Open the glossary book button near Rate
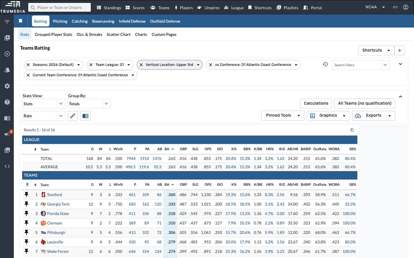414x258 pixels. pyautogui.click(x=85, y=116)
